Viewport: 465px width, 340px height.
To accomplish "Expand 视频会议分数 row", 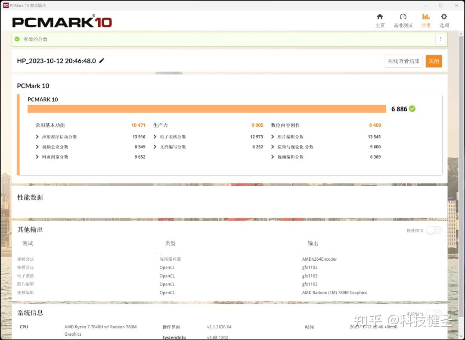I will pos(37,147).
